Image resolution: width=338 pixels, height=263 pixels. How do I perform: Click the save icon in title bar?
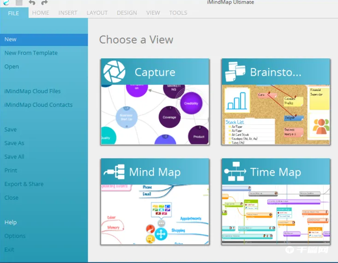coord(19,2)
